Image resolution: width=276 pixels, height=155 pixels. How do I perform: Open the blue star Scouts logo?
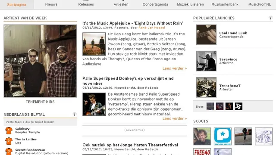click(223, 136)
